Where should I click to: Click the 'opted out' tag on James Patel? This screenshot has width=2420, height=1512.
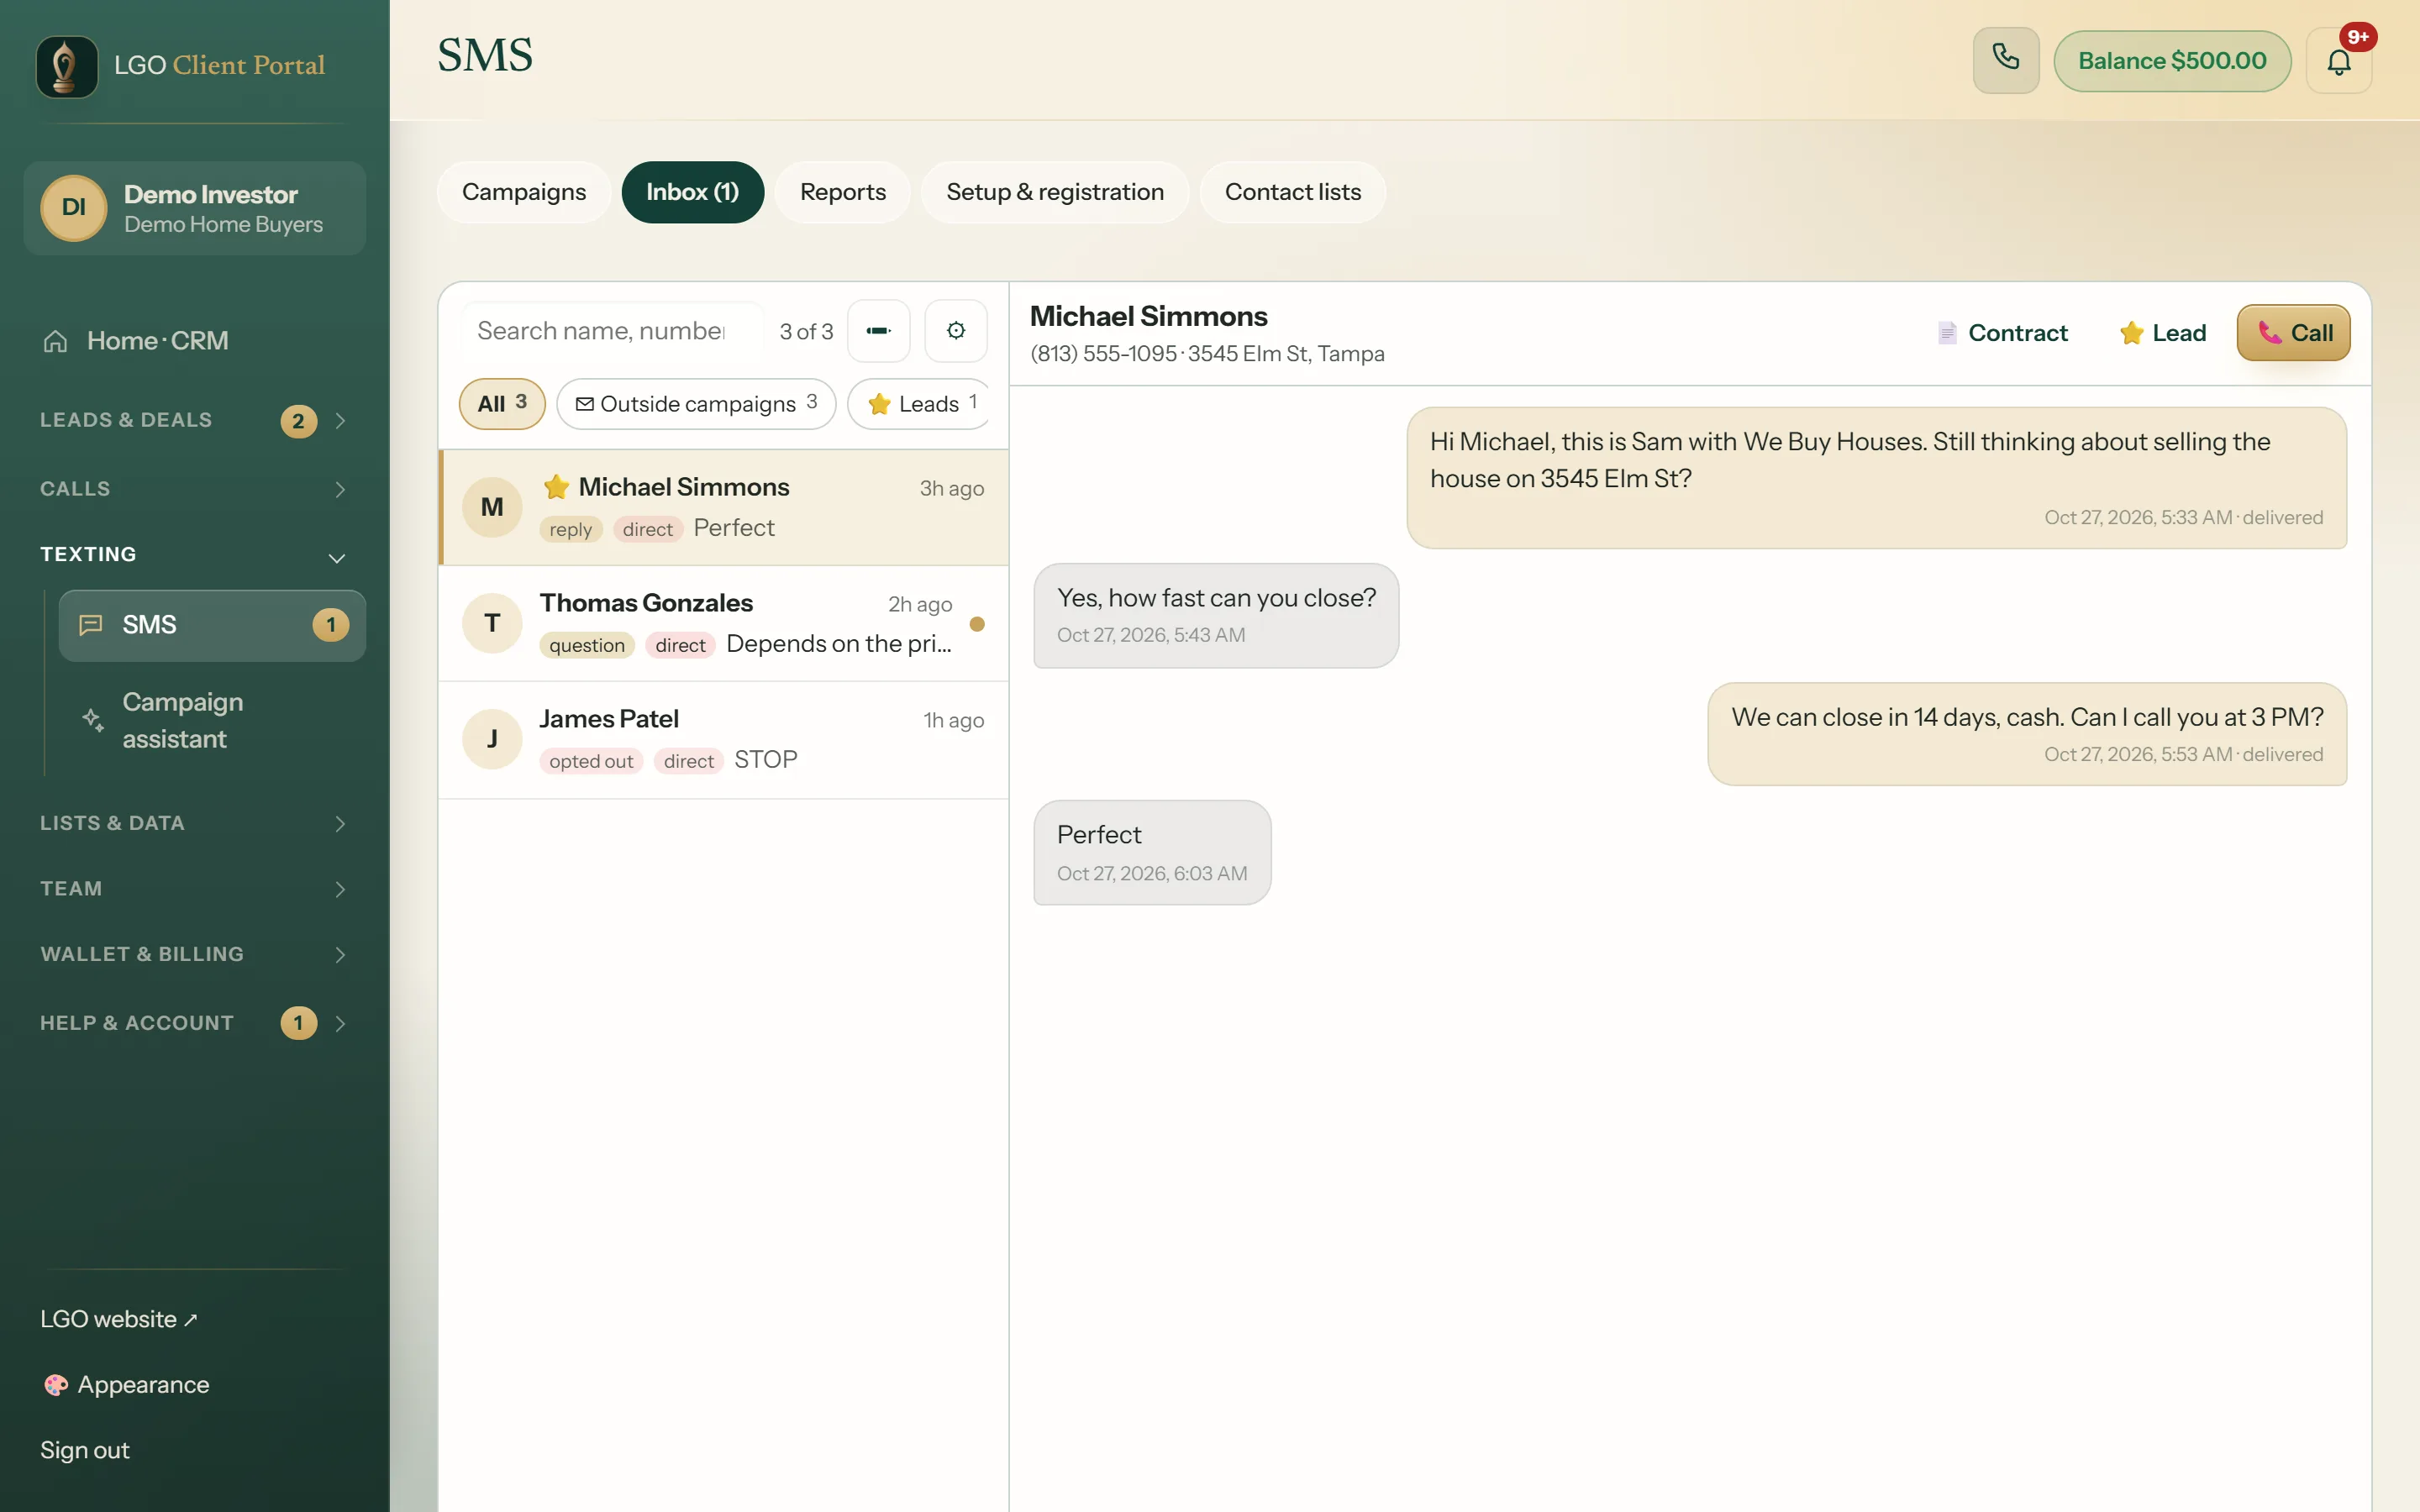click(591, 761)
